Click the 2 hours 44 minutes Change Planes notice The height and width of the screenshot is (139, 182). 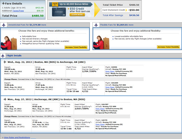tap(67, 116)
